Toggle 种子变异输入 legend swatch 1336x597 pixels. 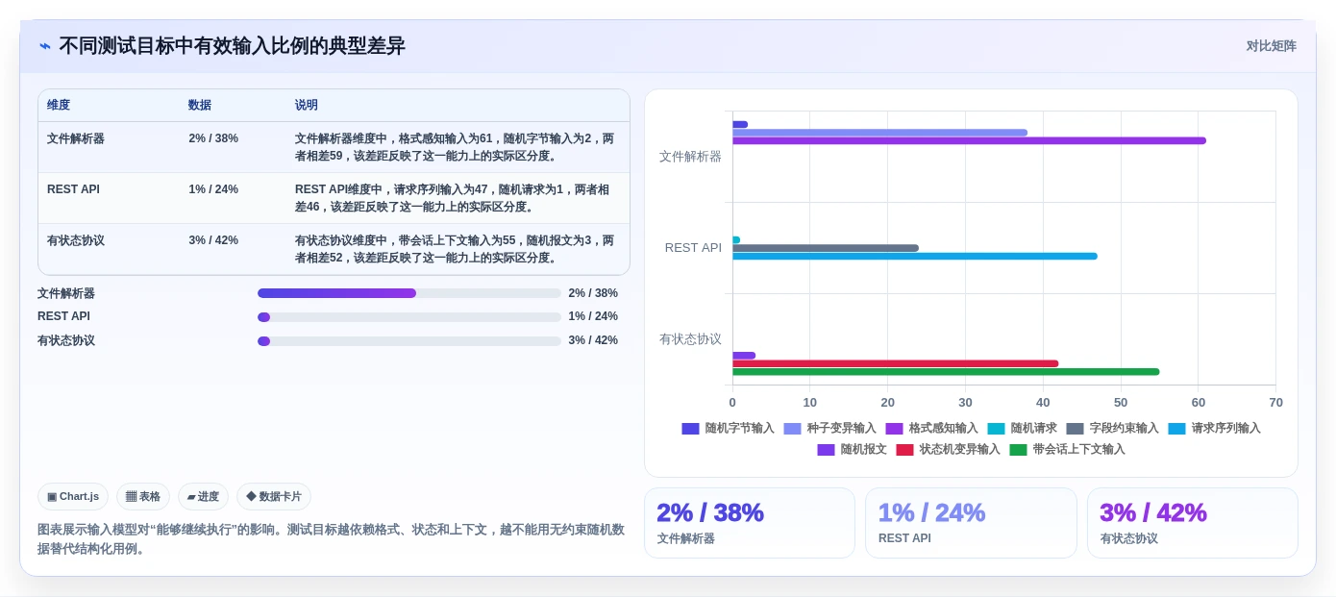(x=792, y=429)
